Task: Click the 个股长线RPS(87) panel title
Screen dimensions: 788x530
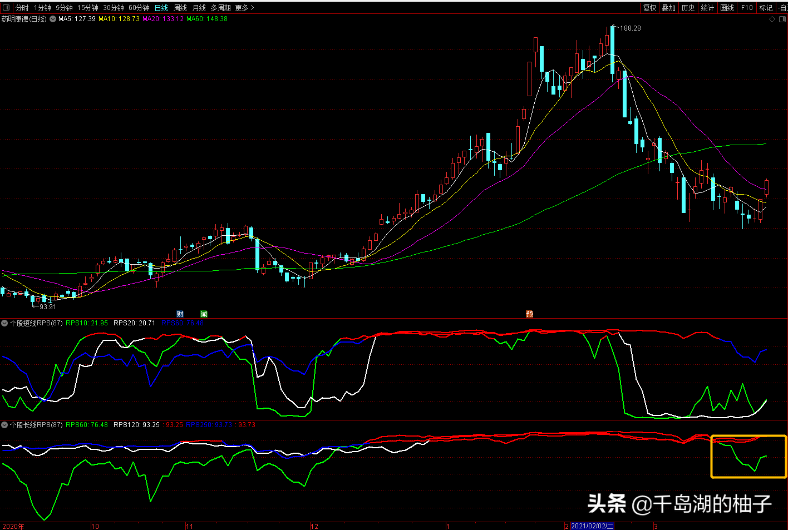Action: pyautogui.click(x=36, y=425)
